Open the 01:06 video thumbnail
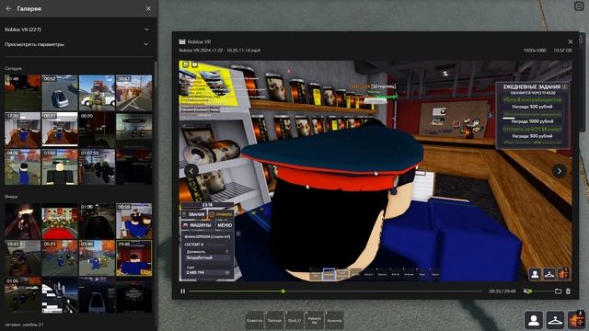589x331 pixels. pos(97,221)
